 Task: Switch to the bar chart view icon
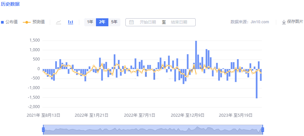coord(71,22)
